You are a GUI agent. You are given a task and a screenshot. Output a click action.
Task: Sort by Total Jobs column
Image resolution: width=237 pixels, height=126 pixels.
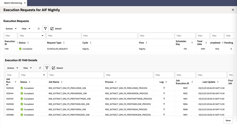[x=206, y=43]
